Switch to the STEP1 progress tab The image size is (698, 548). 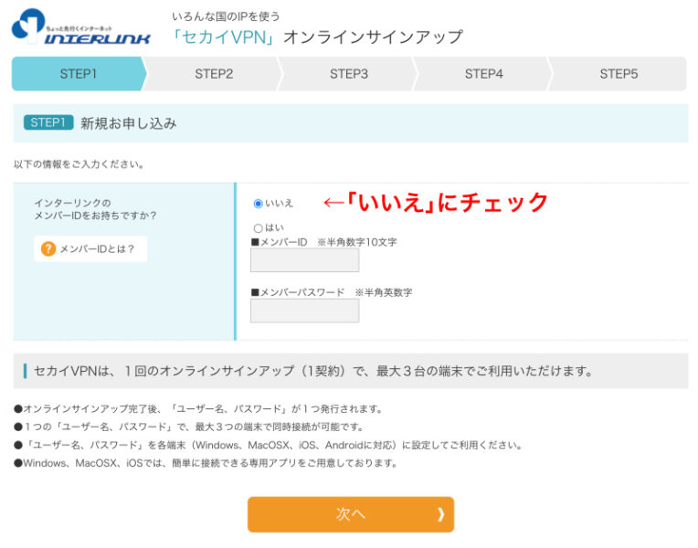[x=78, y=74]
